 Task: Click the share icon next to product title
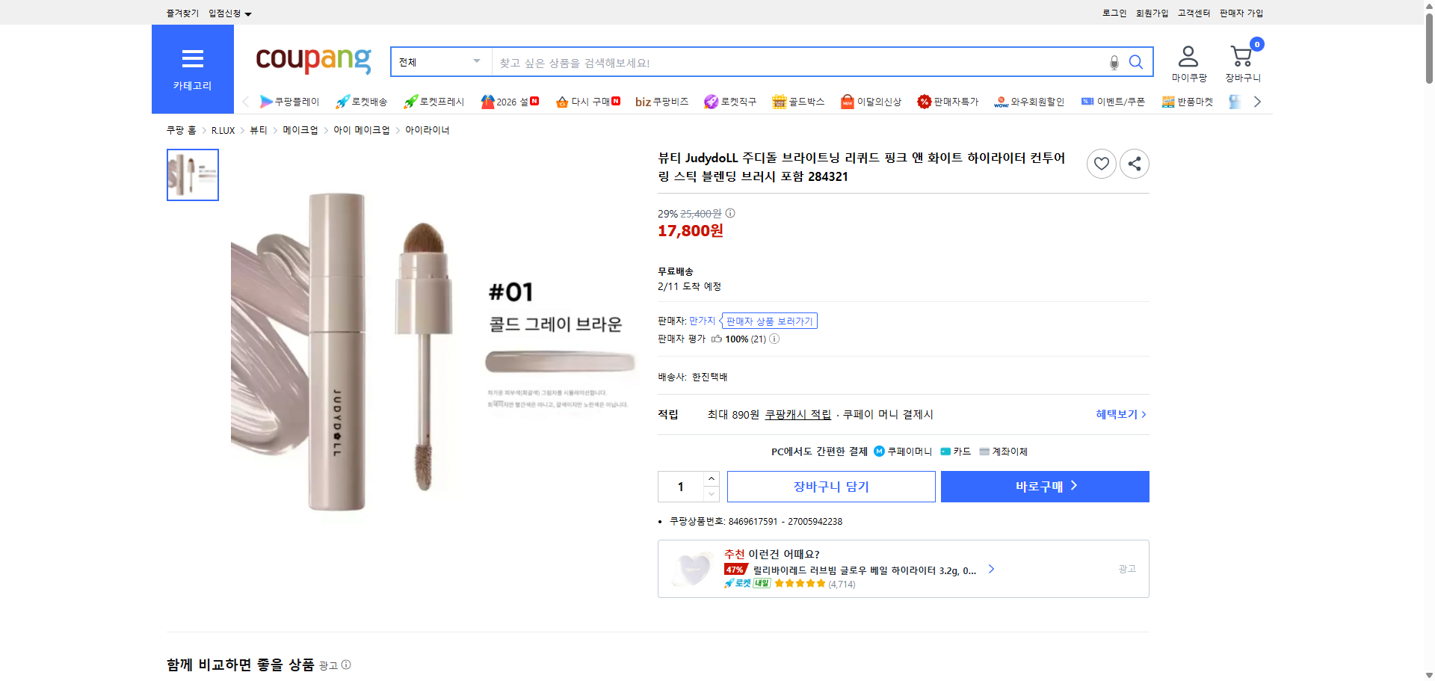pos(1134,164)
